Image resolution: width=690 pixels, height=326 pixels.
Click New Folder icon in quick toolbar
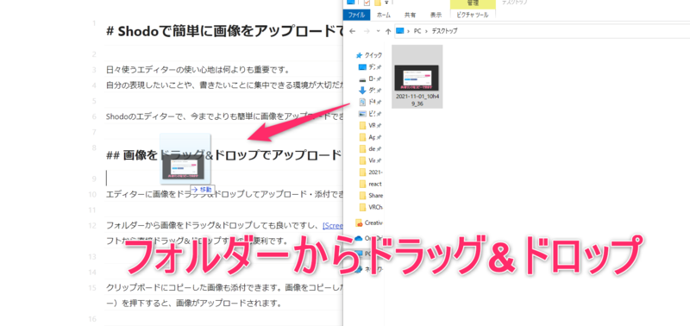tap(378, 3)
